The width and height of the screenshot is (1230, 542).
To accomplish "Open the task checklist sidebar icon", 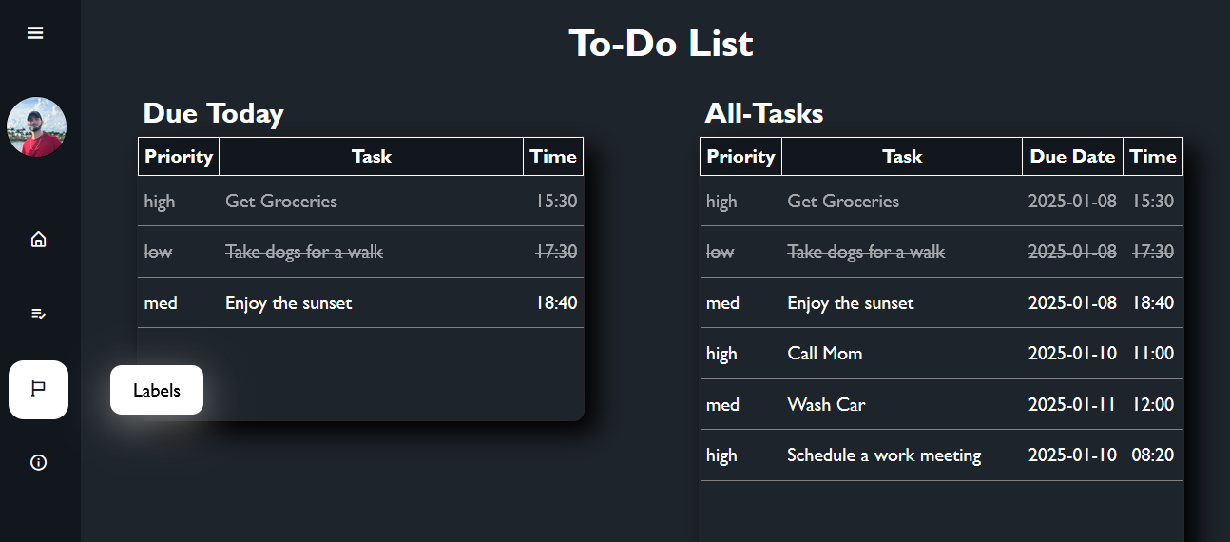I will click(x=38, y=313).
